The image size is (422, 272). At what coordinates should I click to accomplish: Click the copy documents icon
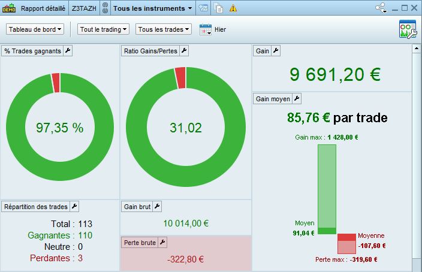(x=218, y=8)
